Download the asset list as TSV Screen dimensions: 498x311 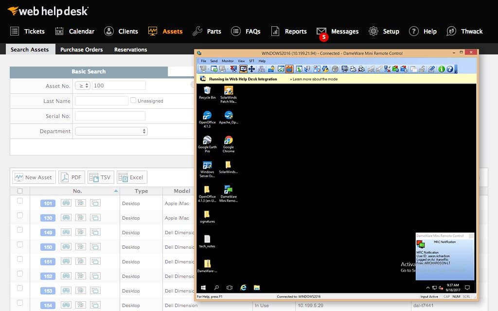tap(101, 177)
